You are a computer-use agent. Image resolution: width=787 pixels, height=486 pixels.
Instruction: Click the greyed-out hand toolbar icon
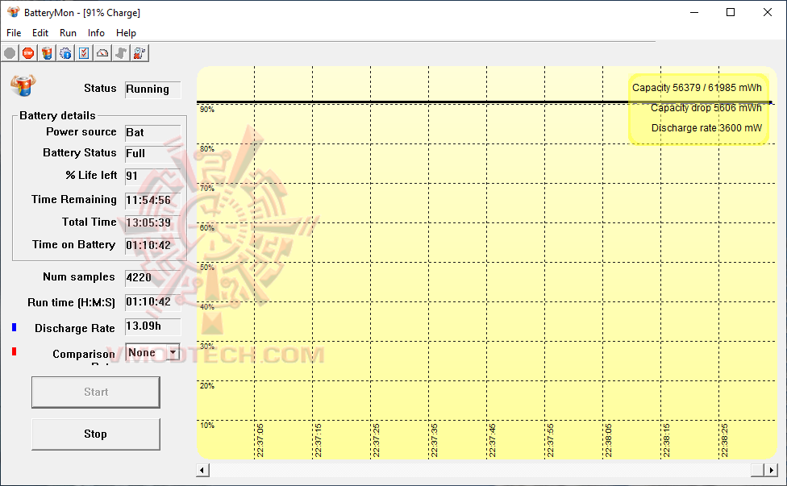pyautogui.click(x=121, y=53)
